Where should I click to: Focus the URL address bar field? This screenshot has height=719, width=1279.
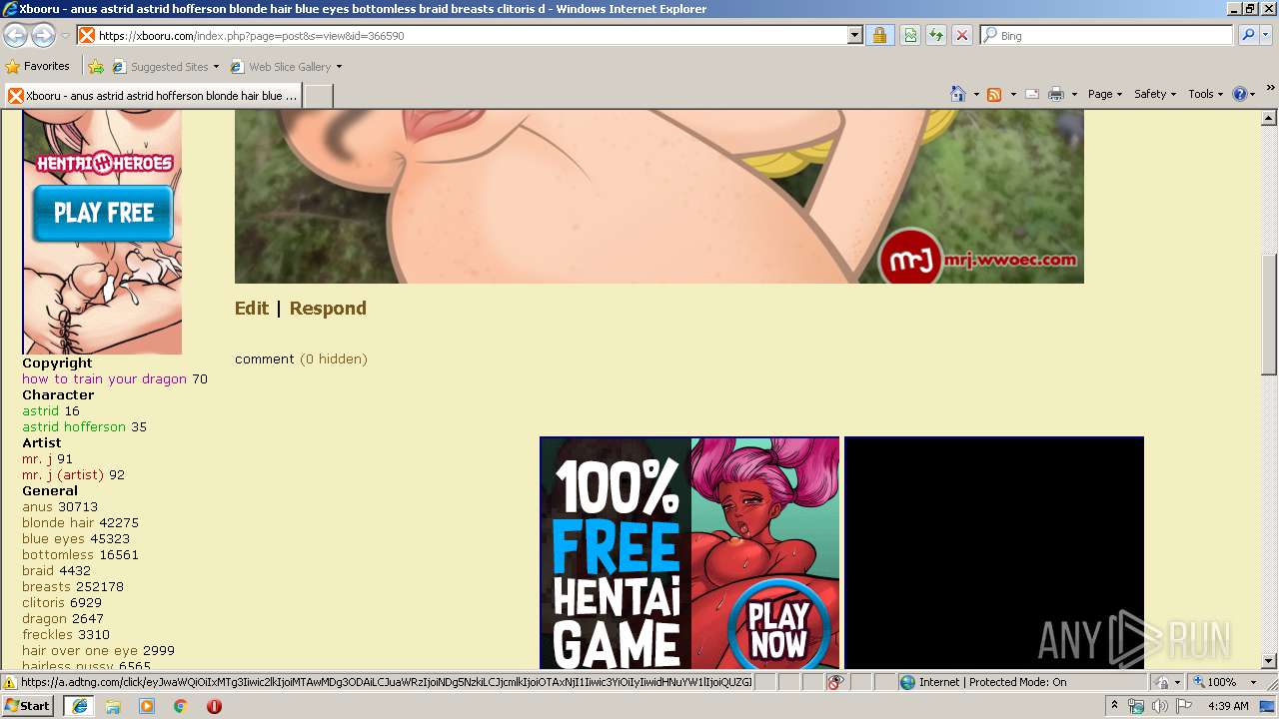pos(470,35)
